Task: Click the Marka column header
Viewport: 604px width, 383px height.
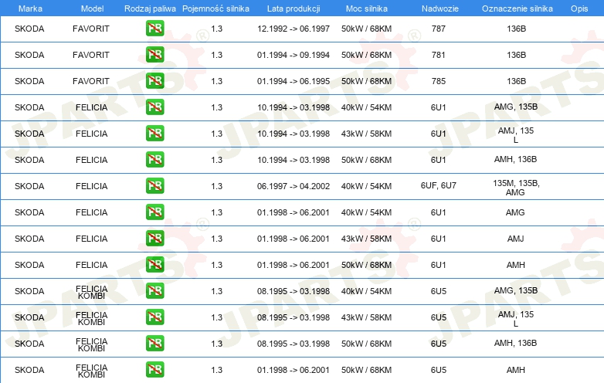Action: (30, 8)
